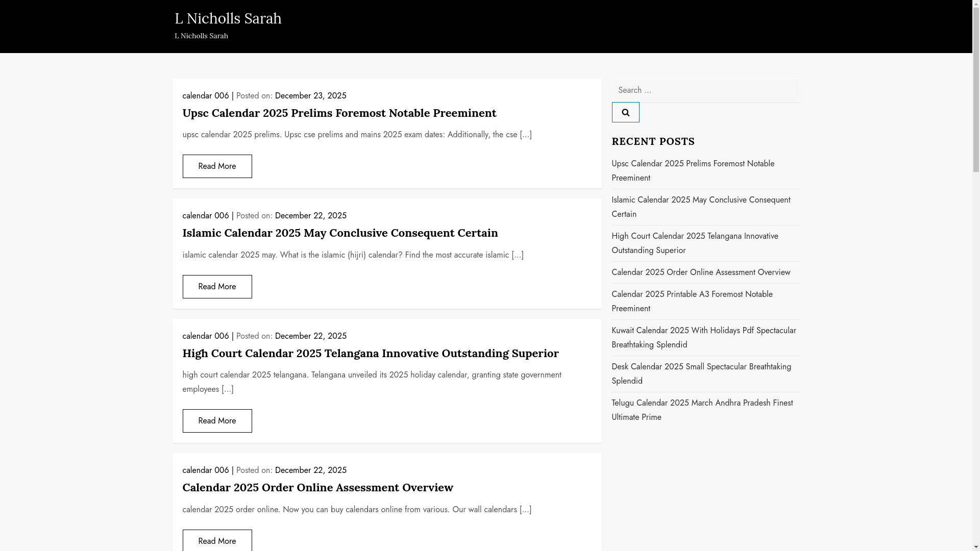Click the December 23, 2025 date link

coord(310,96)
